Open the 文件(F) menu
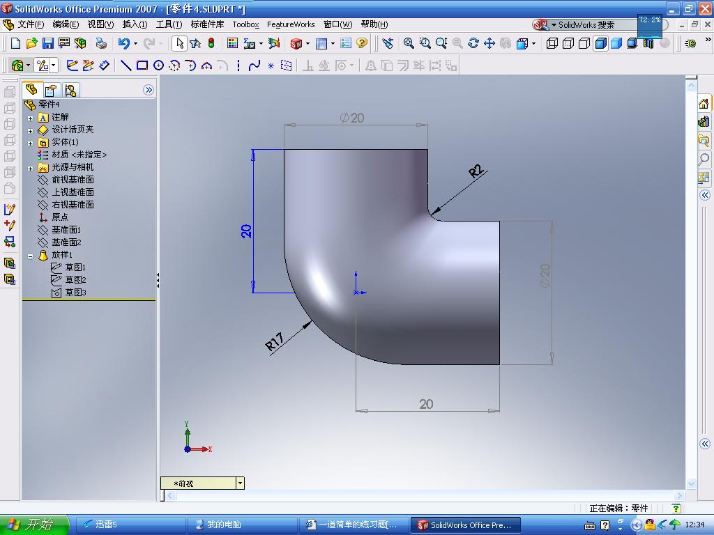The height and width of the screenshot is (535, 714). click(x=31, y=24)
